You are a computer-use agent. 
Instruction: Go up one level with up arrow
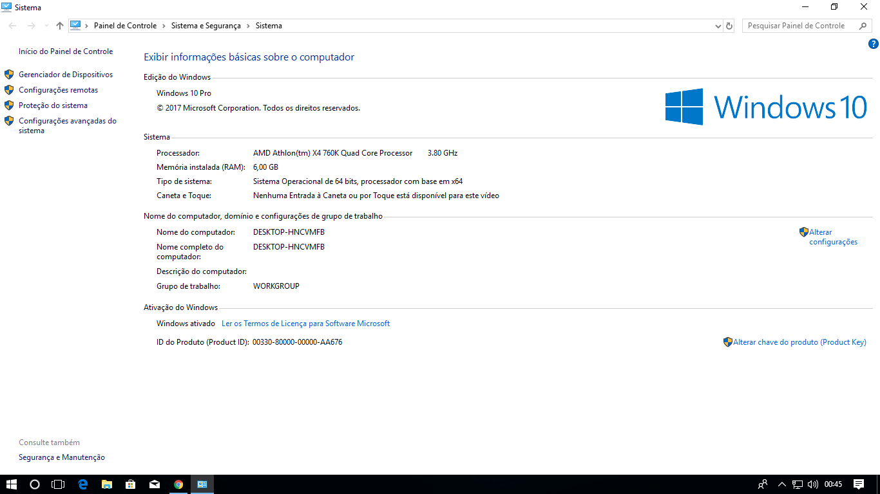60,26
